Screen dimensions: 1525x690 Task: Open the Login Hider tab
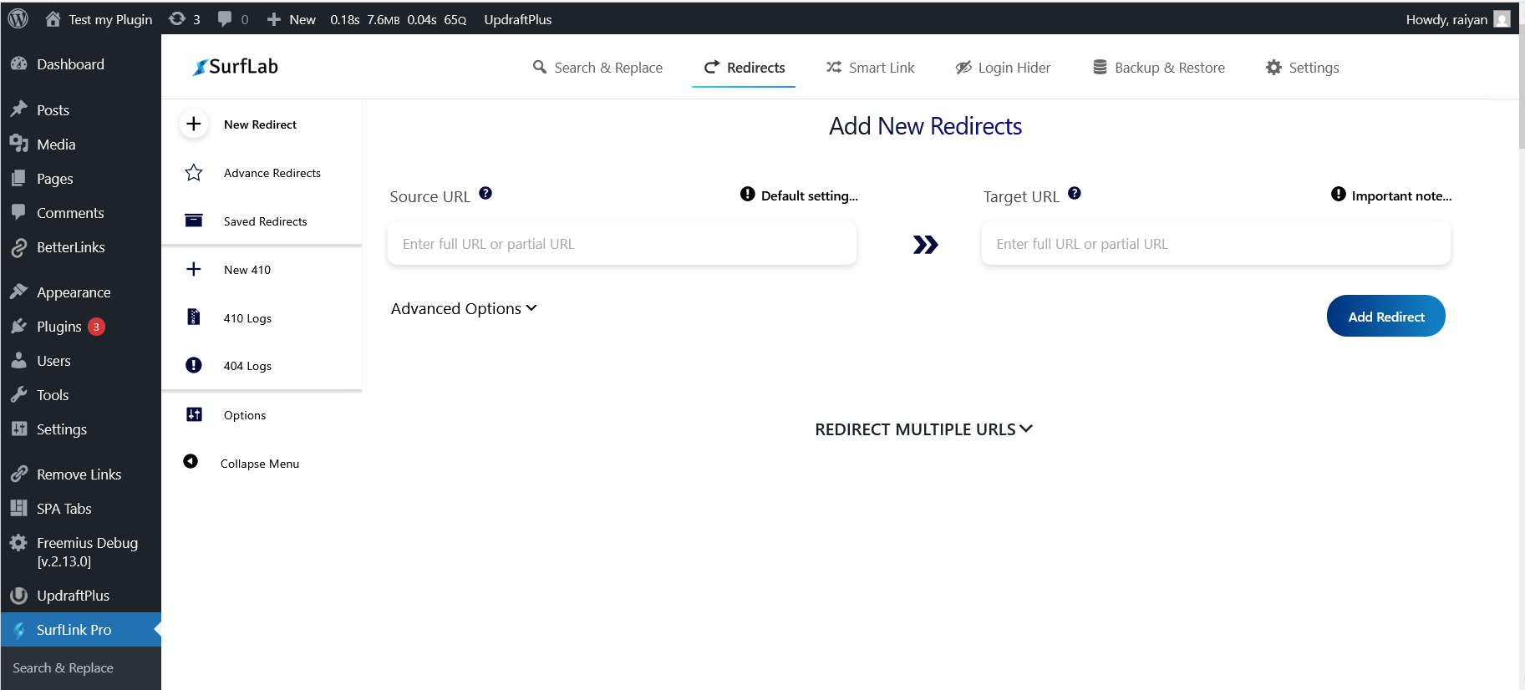pyautogui.click(x=1003, y=68)
